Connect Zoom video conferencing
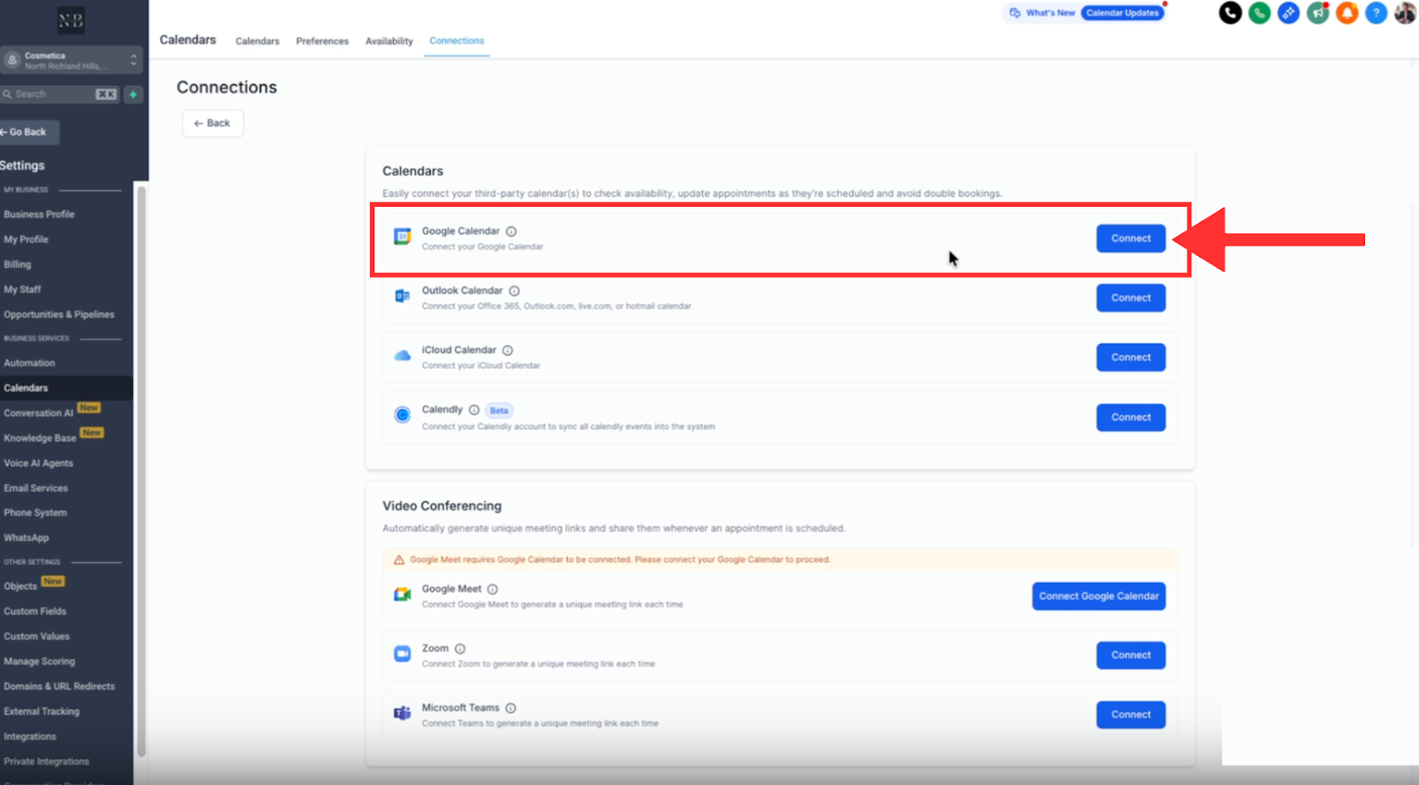Screen dimensions: 1419x785 tap(1131, 655)
